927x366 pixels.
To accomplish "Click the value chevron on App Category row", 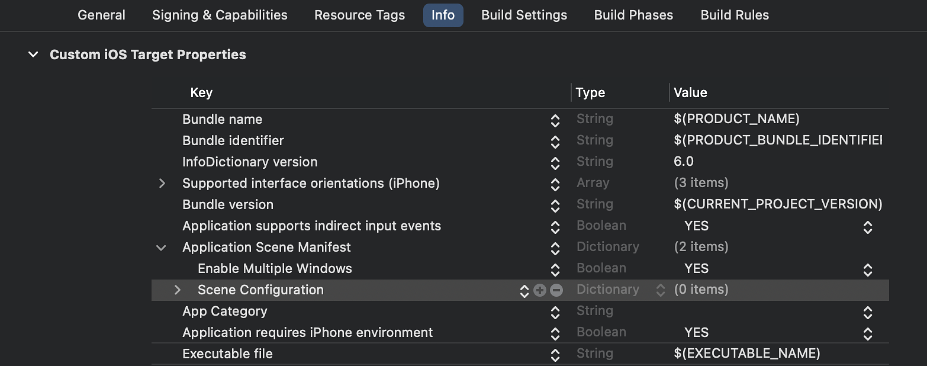I will (867, 312).
